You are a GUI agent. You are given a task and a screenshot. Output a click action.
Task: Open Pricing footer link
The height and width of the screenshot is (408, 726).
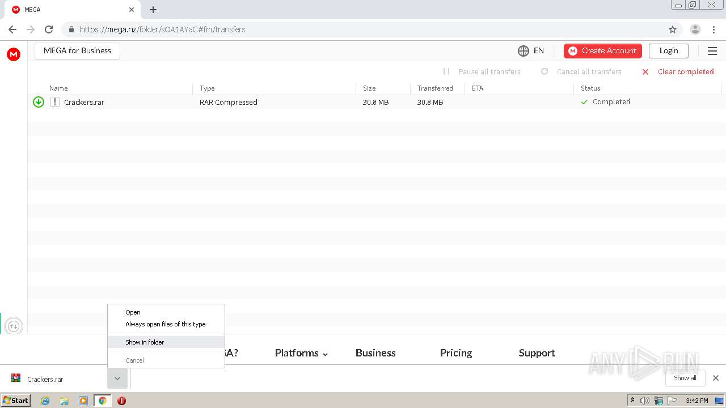(x=456, y=353)
